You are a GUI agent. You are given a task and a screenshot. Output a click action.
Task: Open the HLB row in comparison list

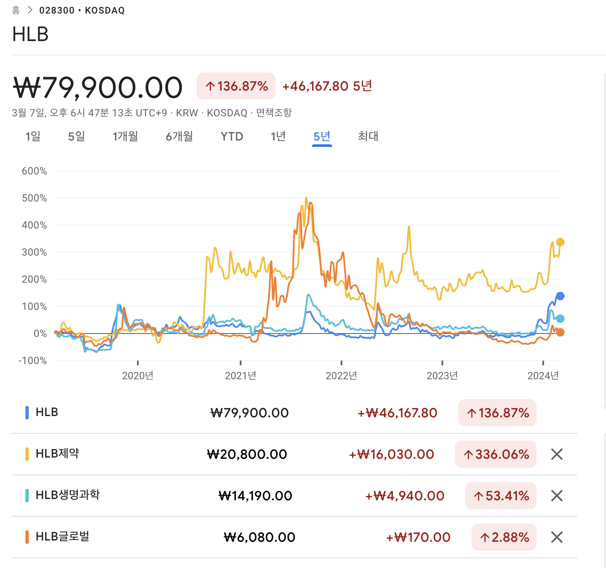pos(295,413)
